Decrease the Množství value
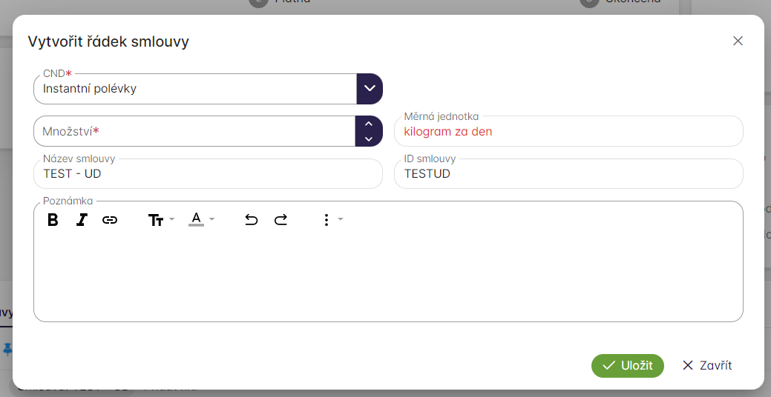Viewport: 771px width, 397px height. tap(369, 139)
